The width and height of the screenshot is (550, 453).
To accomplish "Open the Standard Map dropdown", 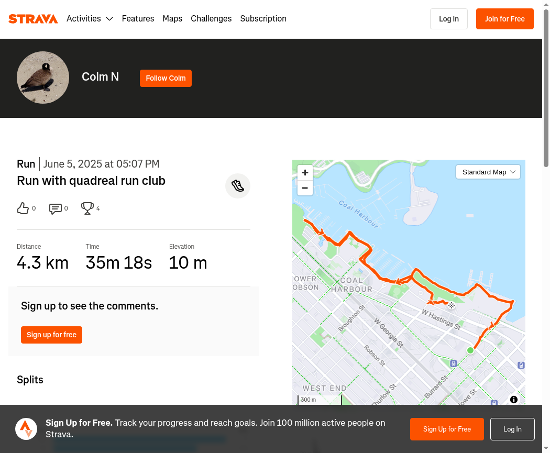I will tap(488, 172).
